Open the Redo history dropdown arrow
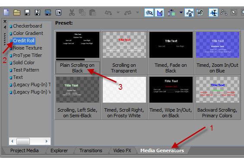 coord(137,12)
